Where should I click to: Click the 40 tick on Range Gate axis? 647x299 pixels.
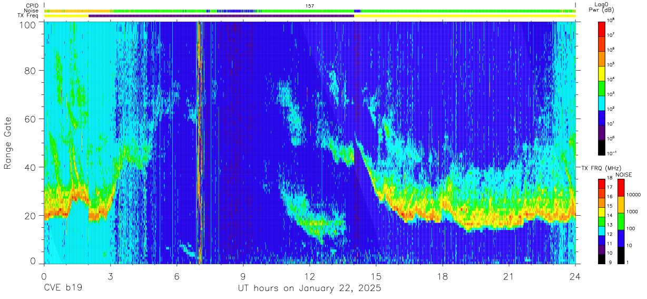coord(32,168)
